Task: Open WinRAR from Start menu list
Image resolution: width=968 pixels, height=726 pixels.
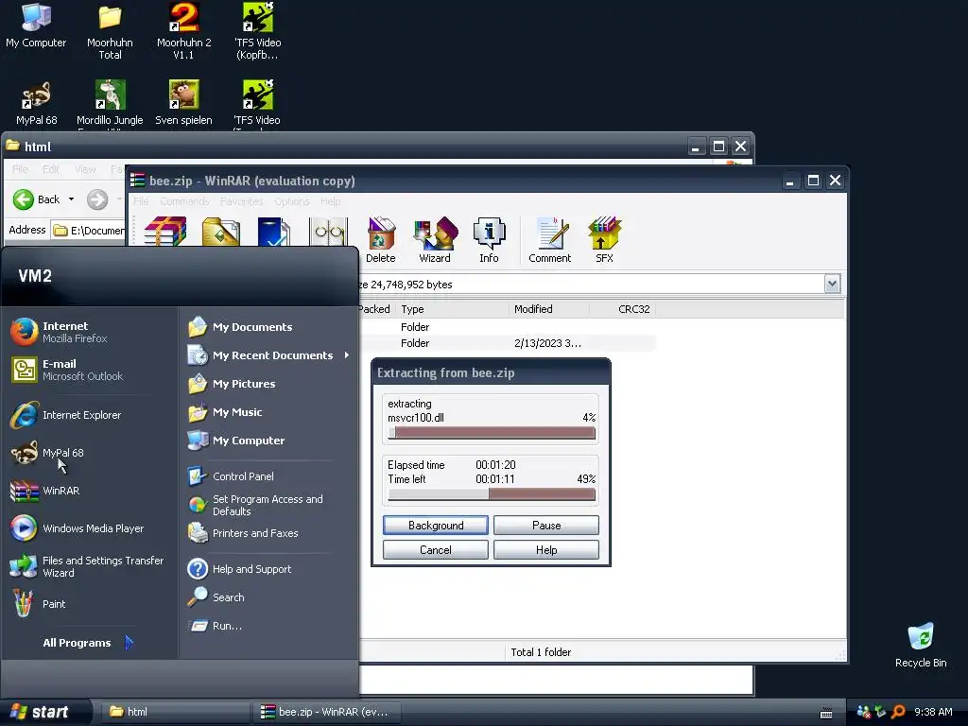Action: pyautogui.click(x=45, y=491)
